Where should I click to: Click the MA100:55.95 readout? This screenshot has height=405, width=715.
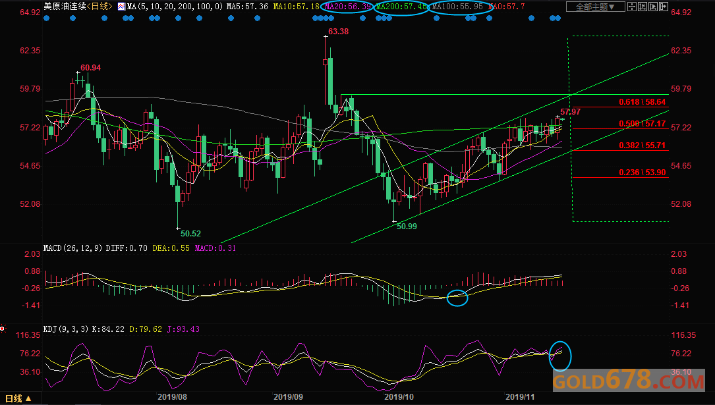coord(457,7)
